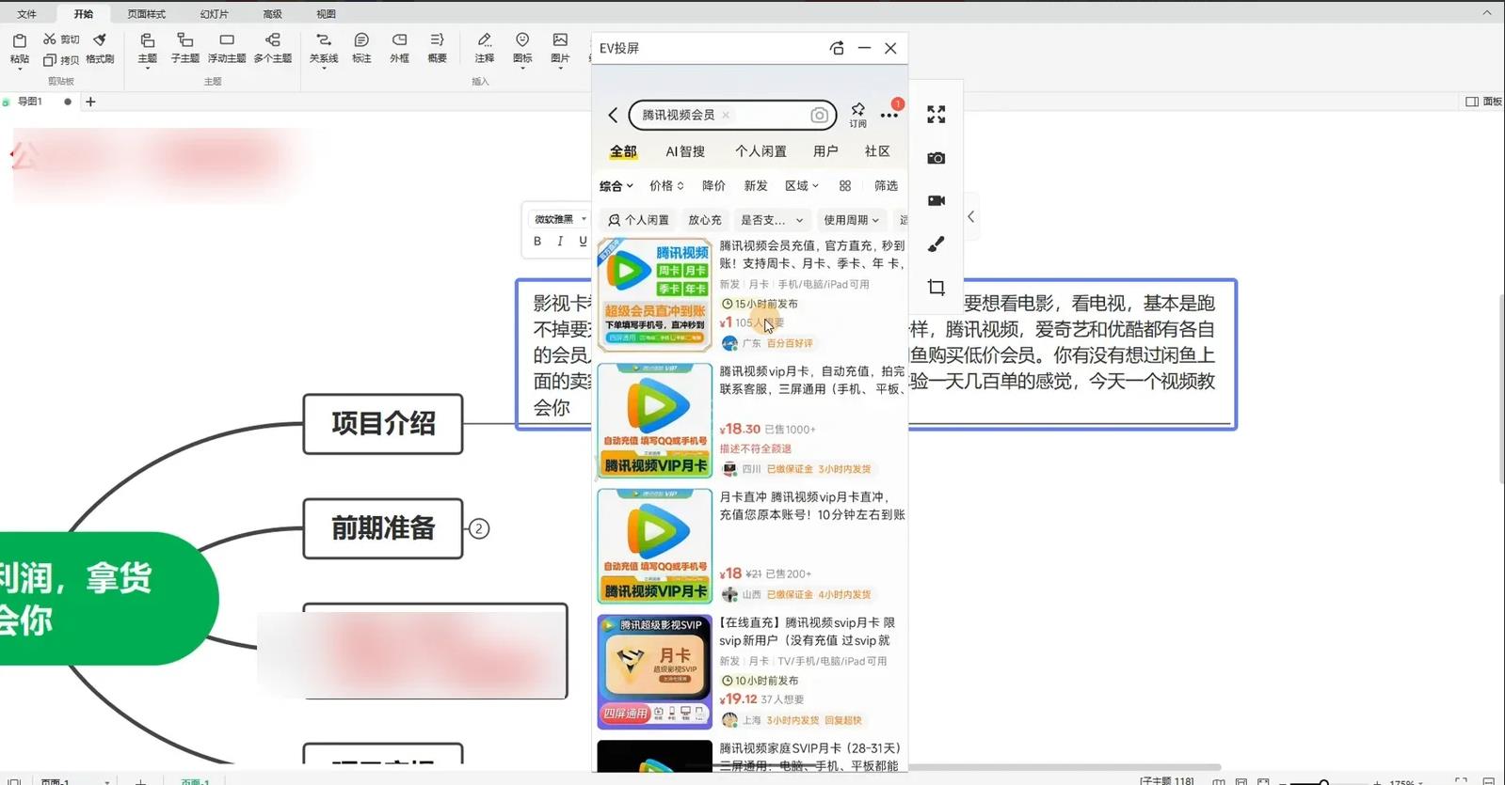1505x785 pixels.
Task: Clear the search term 腾讯视频会员 with x
Action: [x=726, y=115]
